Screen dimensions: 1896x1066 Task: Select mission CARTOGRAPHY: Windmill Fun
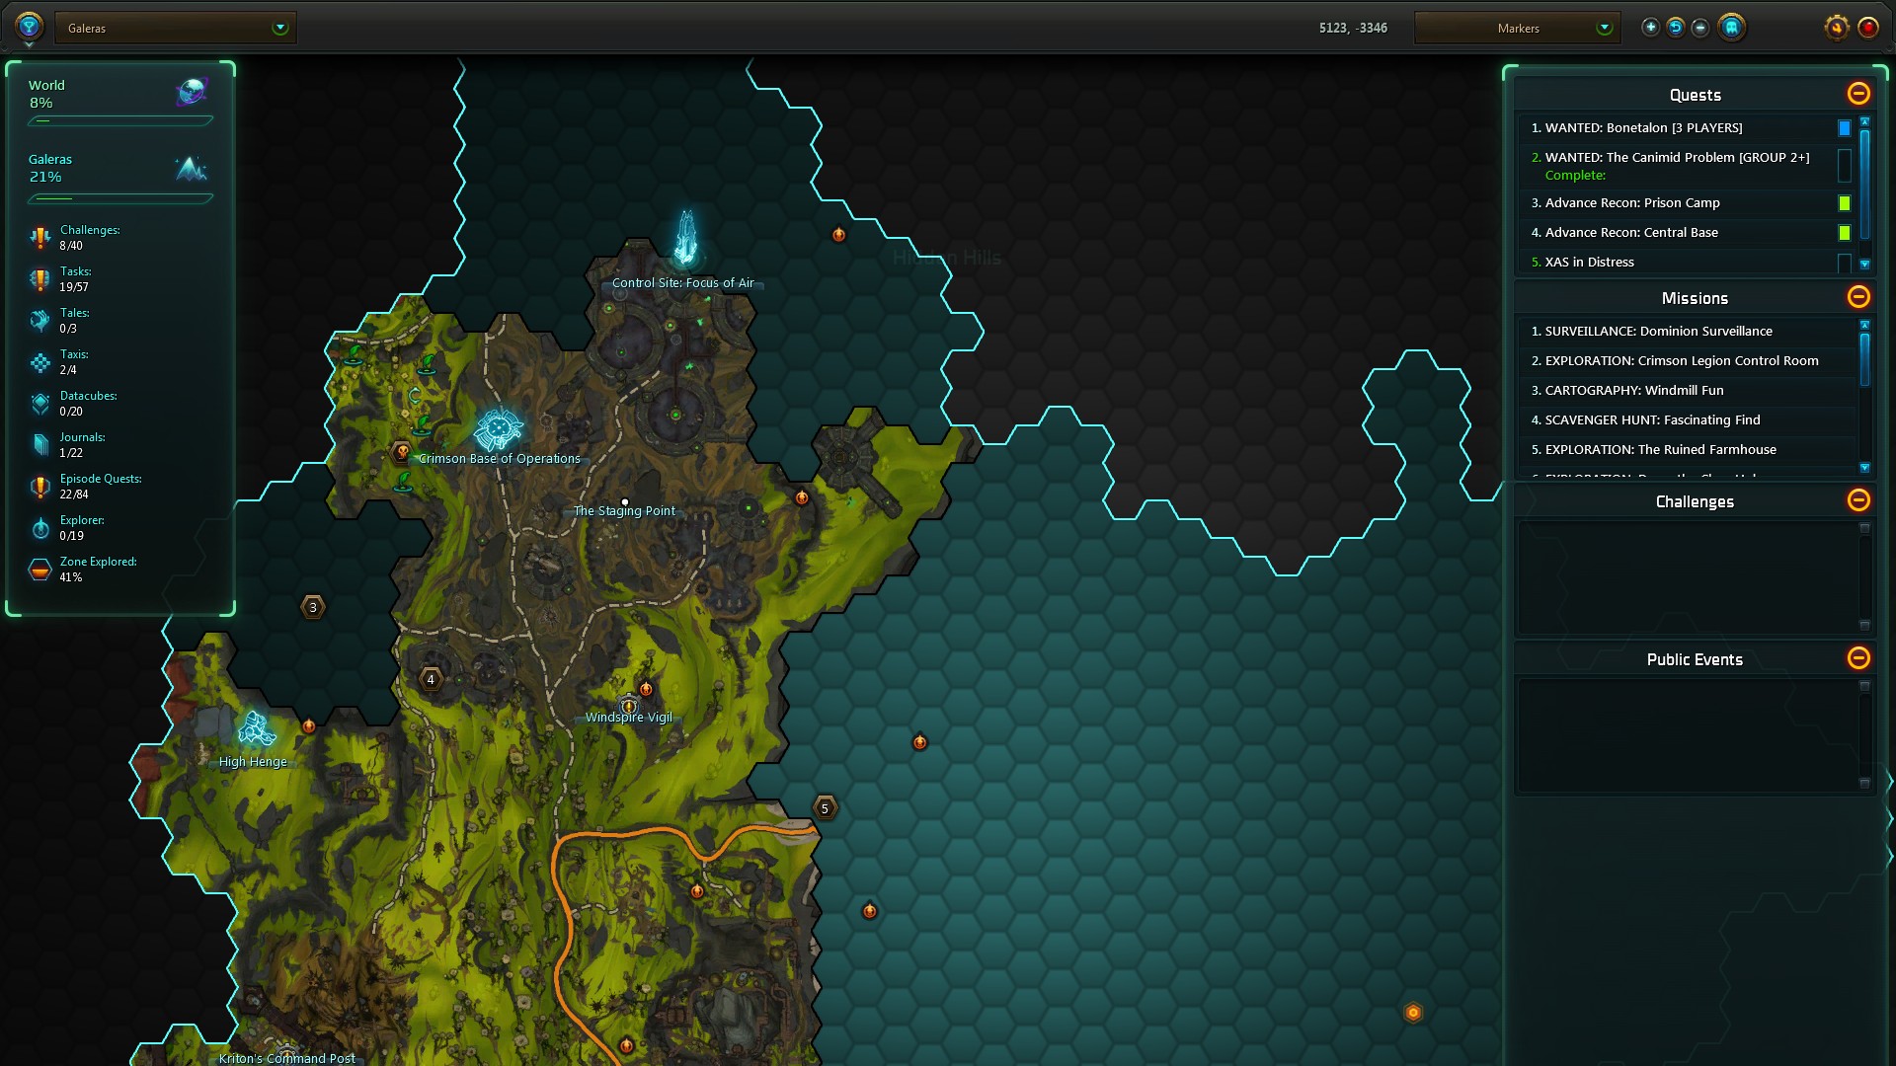tap(1687, 391)
